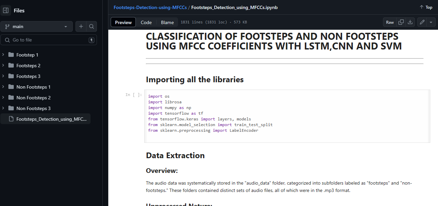Click the "import os" code line
438x206 pixels.
coord(159,96)
